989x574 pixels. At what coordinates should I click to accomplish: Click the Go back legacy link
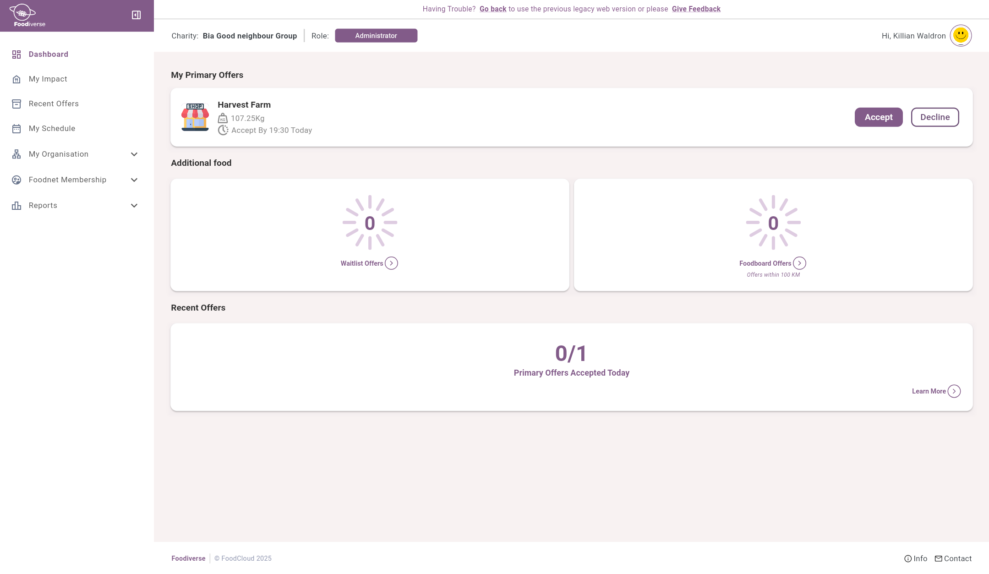pos(493,9)
